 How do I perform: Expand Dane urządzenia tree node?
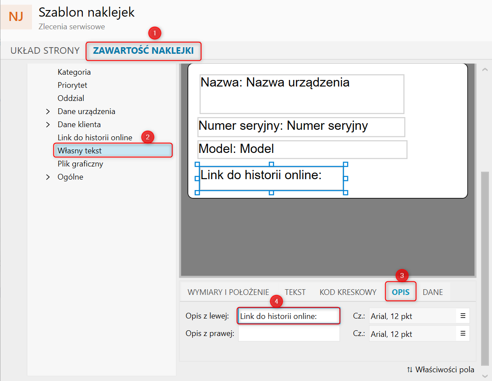48,111
